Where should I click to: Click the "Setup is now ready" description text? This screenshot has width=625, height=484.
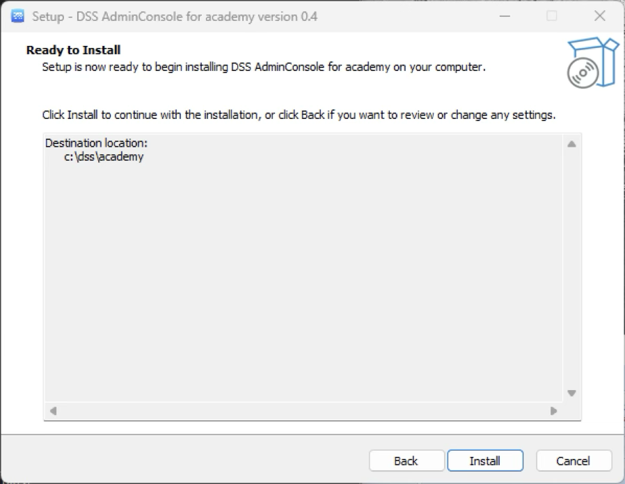[x=263, y=67]
